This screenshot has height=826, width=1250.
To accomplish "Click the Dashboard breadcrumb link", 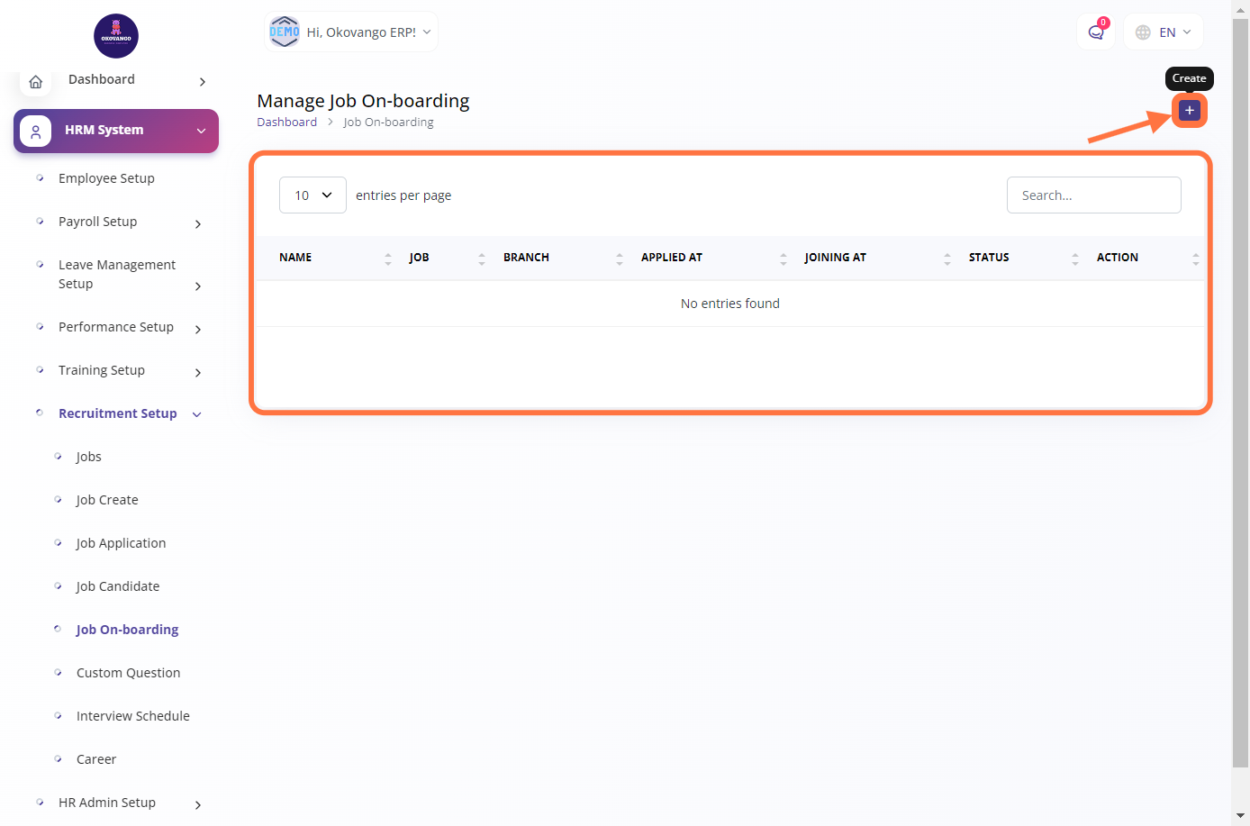I will tap(286, 123).
